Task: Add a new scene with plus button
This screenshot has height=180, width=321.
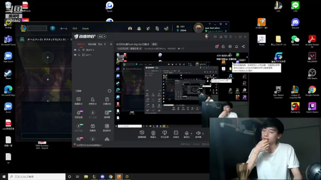Action: [x=111, y=44]
